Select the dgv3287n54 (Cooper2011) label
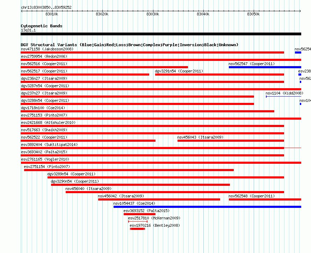Screen dimensions: 311x253 (x=45, y=86)
